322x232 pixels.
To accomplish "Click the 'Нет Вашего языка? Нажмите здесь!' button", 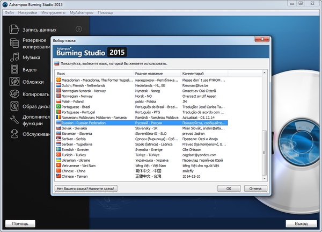I will click(x=86, y=189).
